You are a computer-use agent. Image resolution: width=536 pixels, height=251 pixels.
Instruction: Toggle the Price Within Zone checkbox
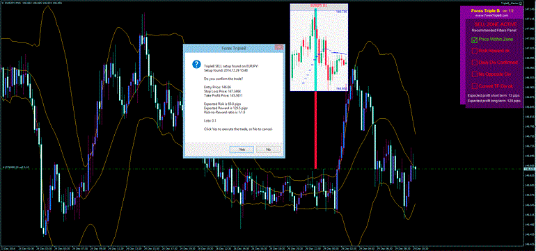(474, 40)
